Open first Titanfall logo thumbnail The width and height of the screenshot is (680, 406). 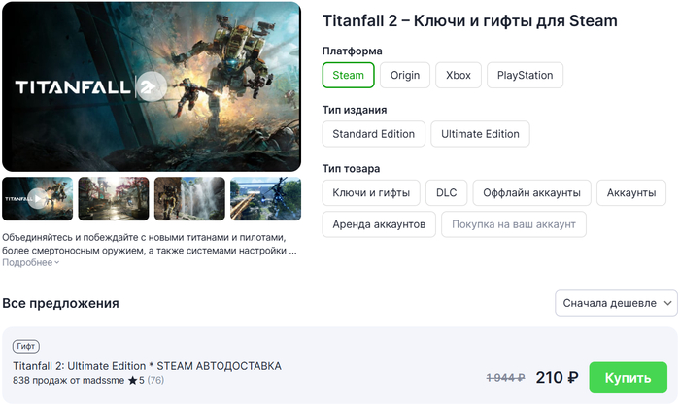(x=38, y=198)
